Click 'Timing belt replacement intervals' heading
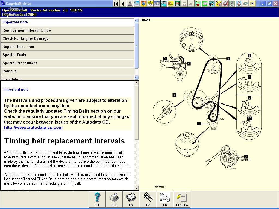Image resolution: width=279 pixels, height=209 pixels. click(x=64, y=141)
